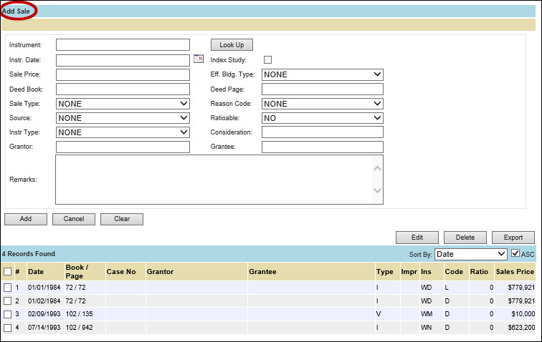
Task: Click the Export button
Action: tap(513, 238)
